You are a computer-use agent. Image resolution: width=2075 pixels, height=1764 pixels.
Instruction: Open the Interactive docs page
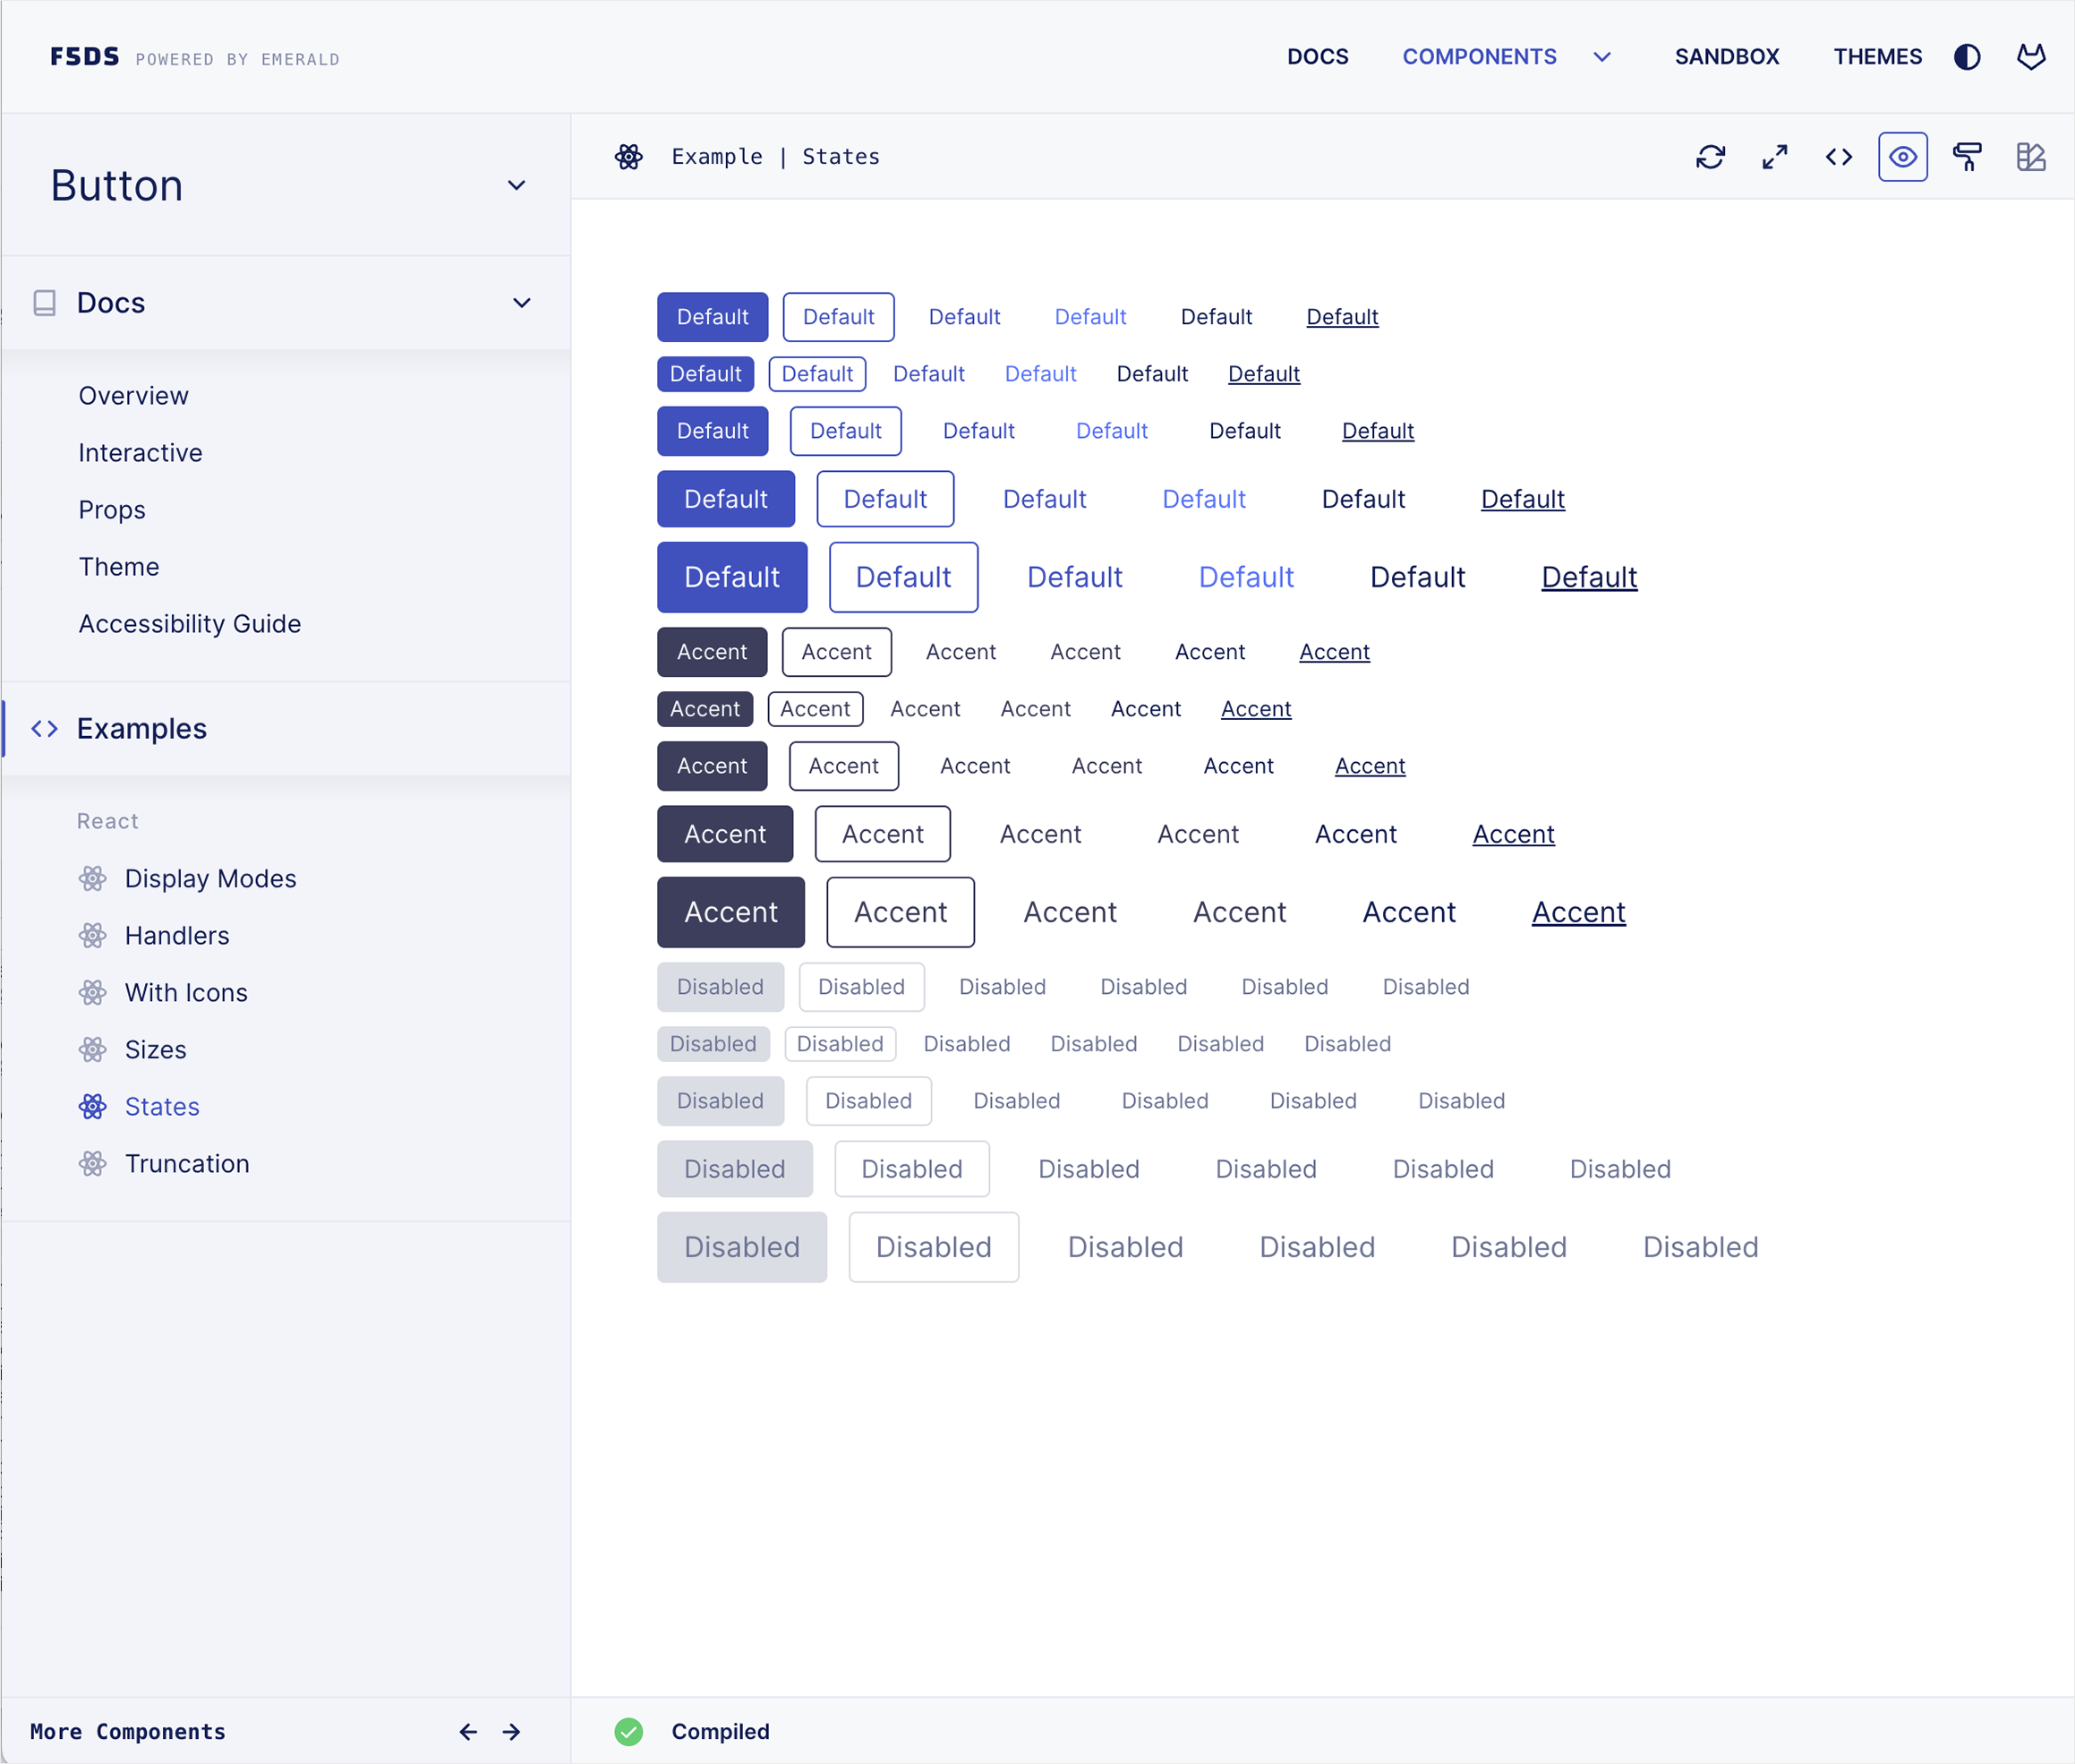click(141, 453)
